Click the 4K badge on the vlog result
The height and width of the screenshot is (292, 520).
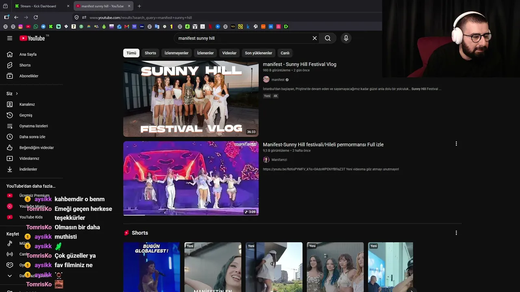[275, 96]
